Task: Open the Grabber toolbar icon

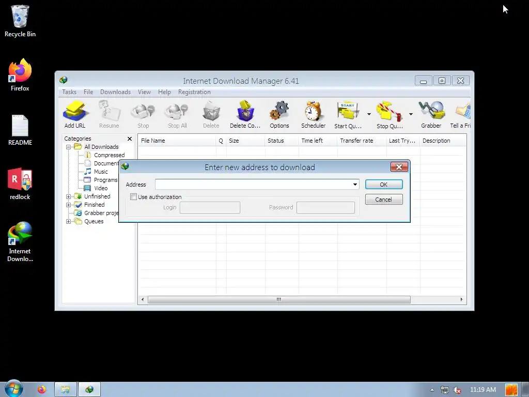Action: [x=431, y=114]
